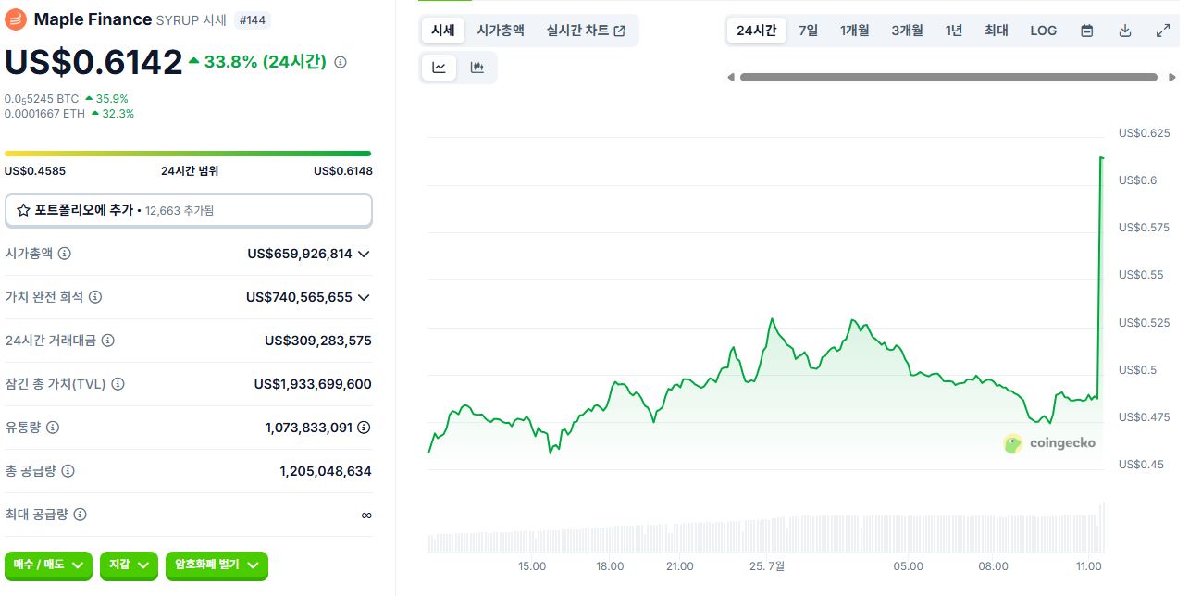Click TVL value US$1,933,699,600

(x=313, y=384)
